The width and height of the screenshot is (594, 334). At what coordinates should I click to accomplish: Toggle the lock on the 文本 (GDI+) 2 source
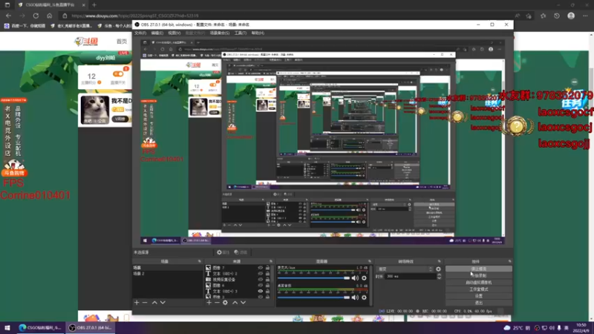(x=267, y=273)
